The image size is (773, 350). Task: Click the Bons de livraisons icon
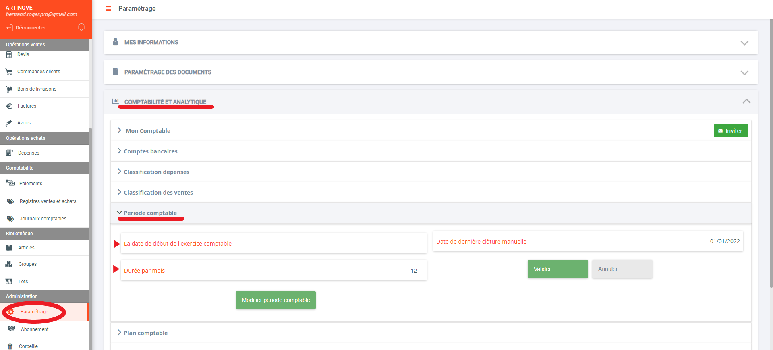[9, 89]
